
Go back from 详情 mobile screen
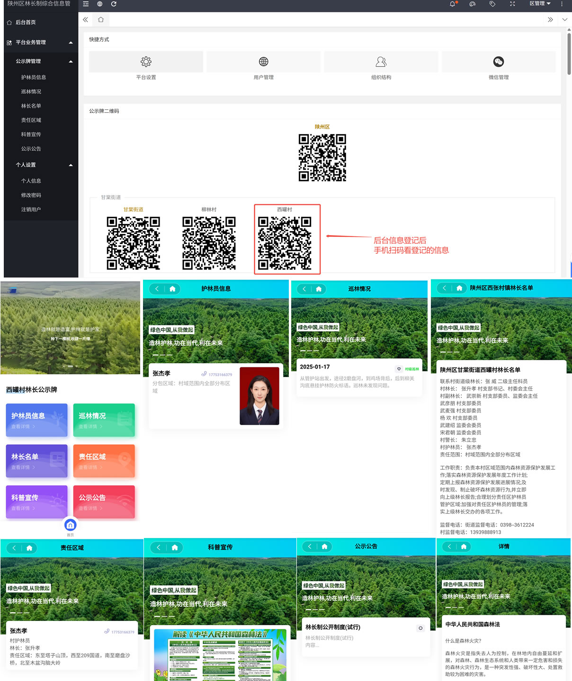(449, 547)
